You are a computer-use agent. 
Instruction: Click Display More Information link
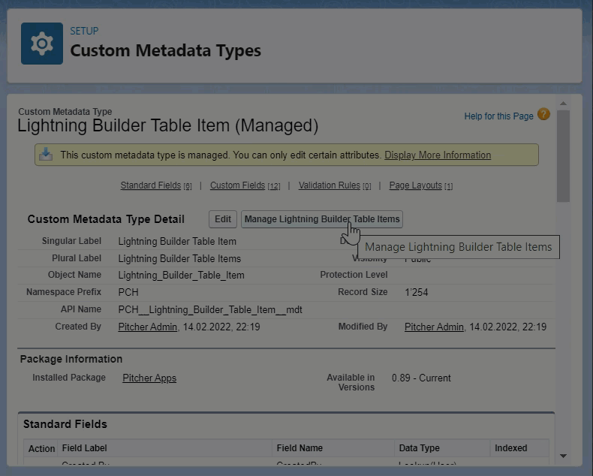[438, 155]
